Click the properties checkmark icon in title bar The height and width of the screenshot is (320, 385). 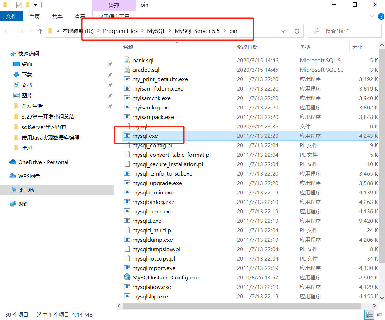[19, 5]
